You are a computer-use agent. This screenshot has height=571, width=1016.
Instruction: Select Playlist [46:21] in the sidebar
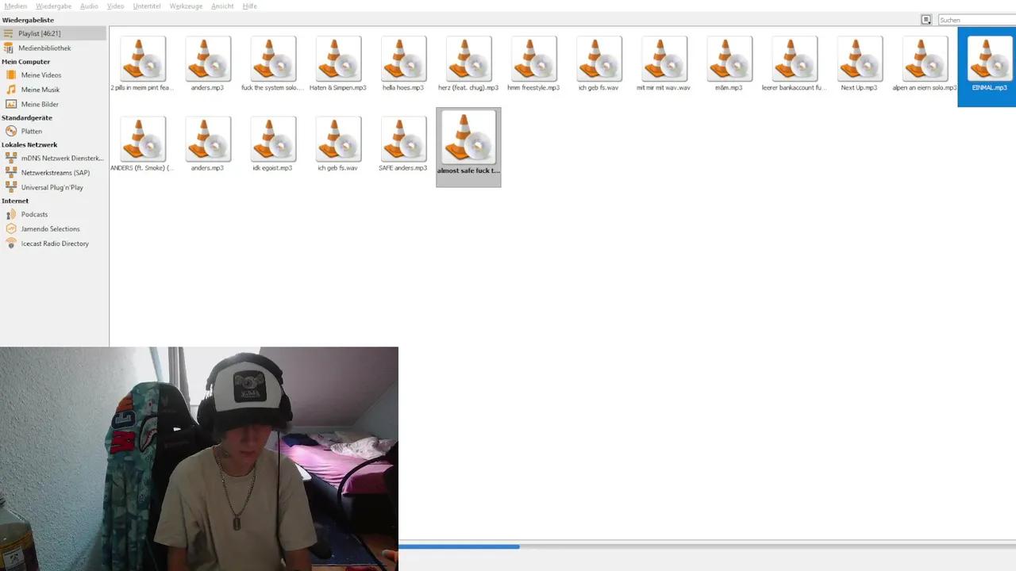(x=53, y=33)
